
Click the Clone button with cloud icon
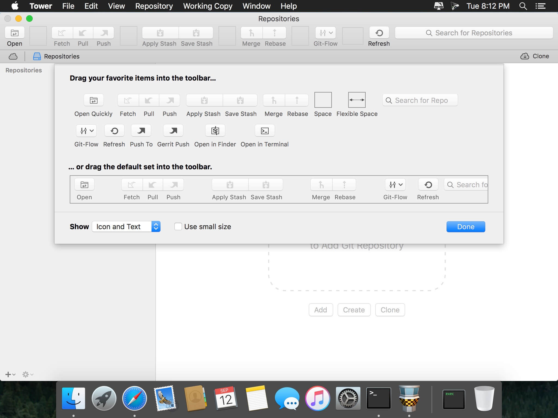pyautogui.click(x=535, y=56)
